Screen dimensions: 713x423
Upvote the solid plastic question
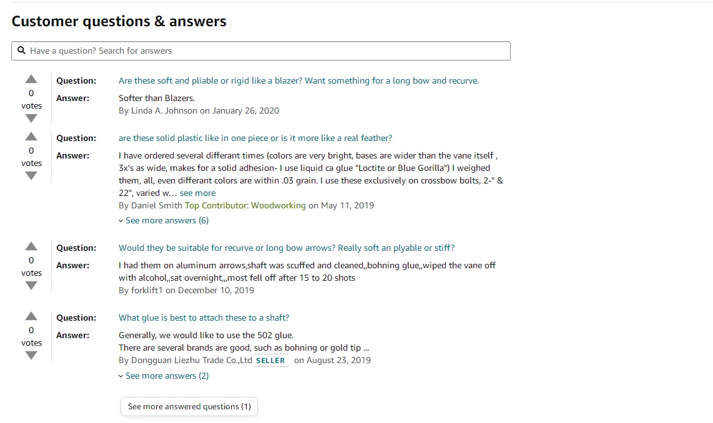[x=31, y=137]
